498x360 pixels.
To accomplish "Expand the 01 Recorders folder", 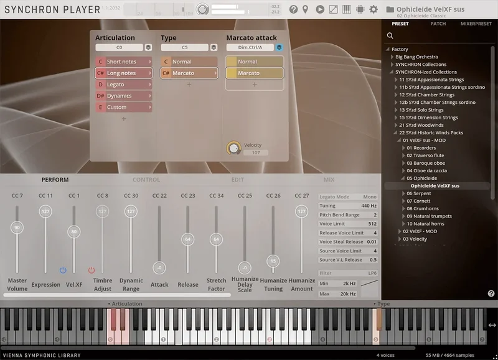I will (403, 148).
